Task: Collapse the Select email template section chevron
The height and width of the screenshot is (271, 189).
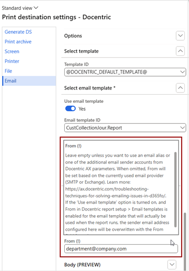Action: click(x=180, y=88)
